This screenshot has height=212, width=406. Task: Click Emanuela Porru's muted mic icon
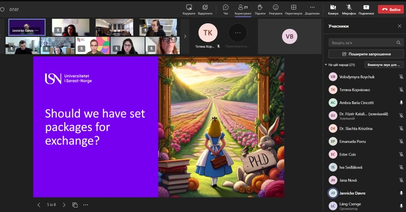[401, 141]
